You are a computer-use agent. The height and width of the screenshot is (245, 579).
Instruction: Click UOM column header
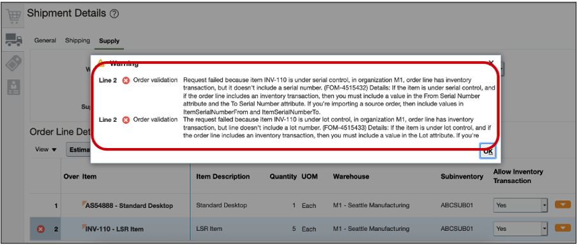(309, 177)
